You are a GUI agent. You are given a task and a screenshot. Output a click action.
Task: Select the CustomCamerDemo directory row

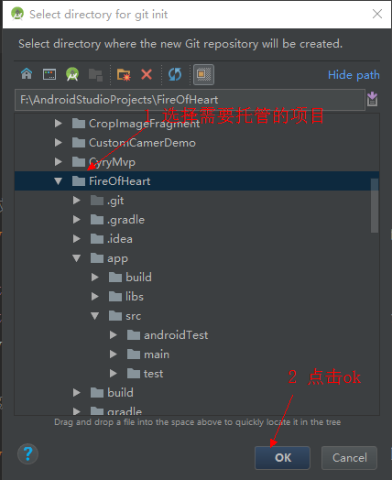pos(197,143)
